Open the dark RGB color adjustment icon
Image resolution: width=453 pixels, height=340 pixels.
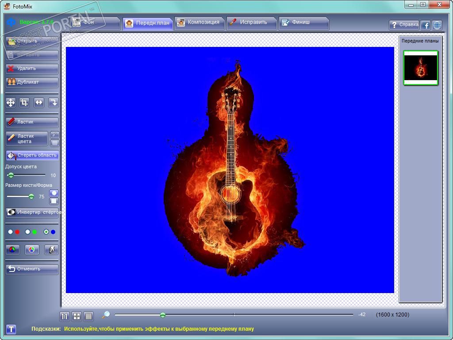coord(12,250)
